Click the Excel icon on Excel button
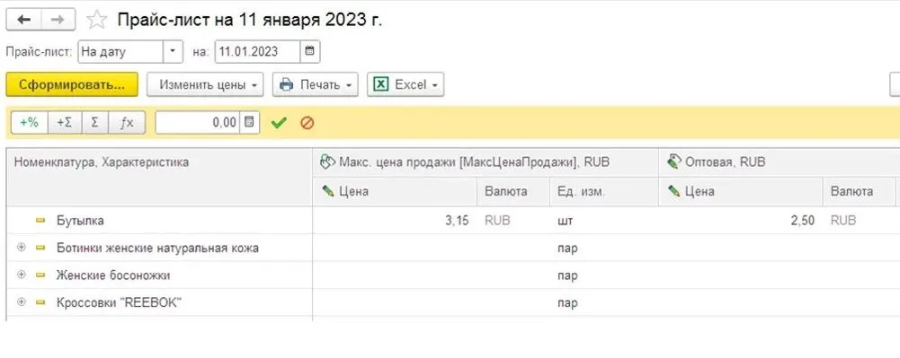 (380, 84)
